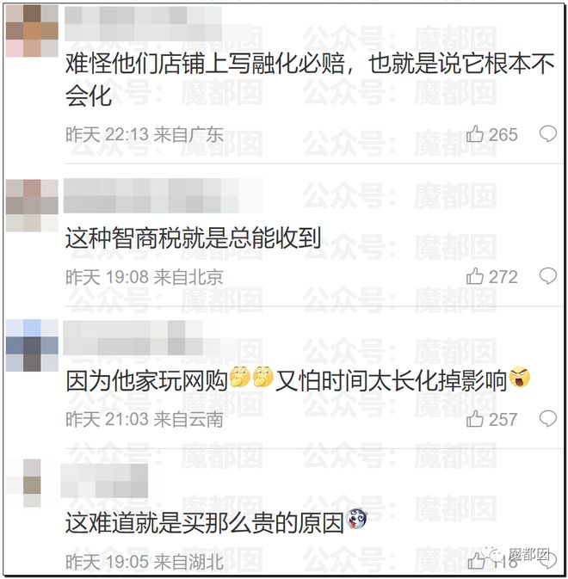Open replies for the 北京 comment
The width and height of the screenshot is (568, 579).
(548, 276)
